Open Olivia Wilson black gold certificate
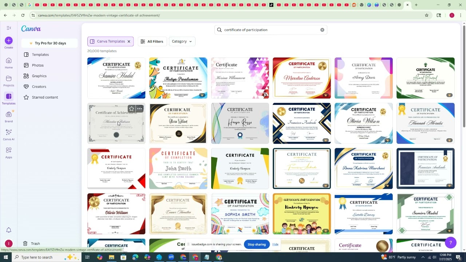 click(x=178, y=123)
